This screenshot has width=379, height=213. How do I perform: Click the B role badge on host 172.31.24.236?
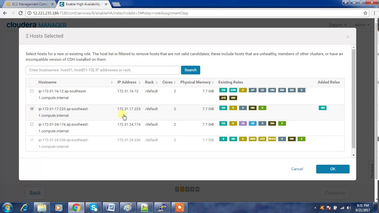click(x=223, y=139)
